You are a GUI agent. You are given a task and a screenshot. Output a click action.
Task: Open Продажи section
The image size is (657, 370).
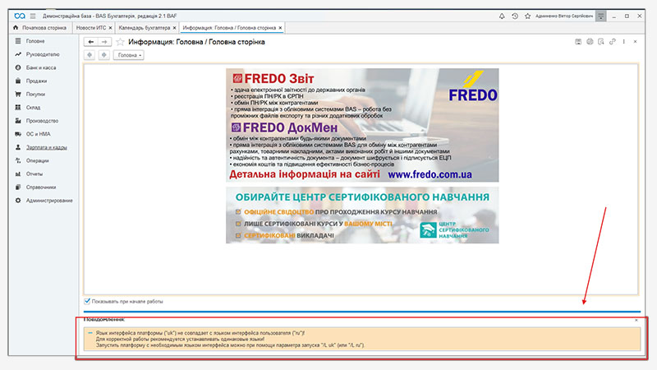[x=36, y=81]
